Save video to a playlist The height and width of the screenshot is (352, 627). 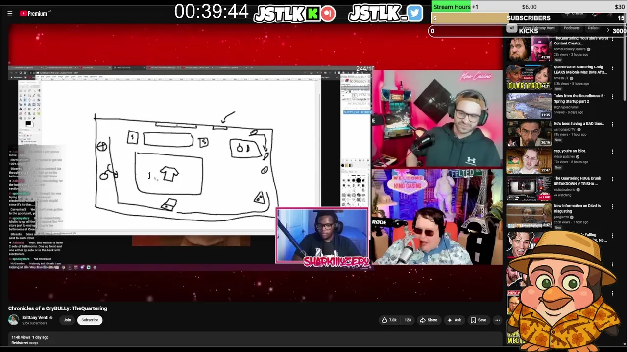pos(479,320)
